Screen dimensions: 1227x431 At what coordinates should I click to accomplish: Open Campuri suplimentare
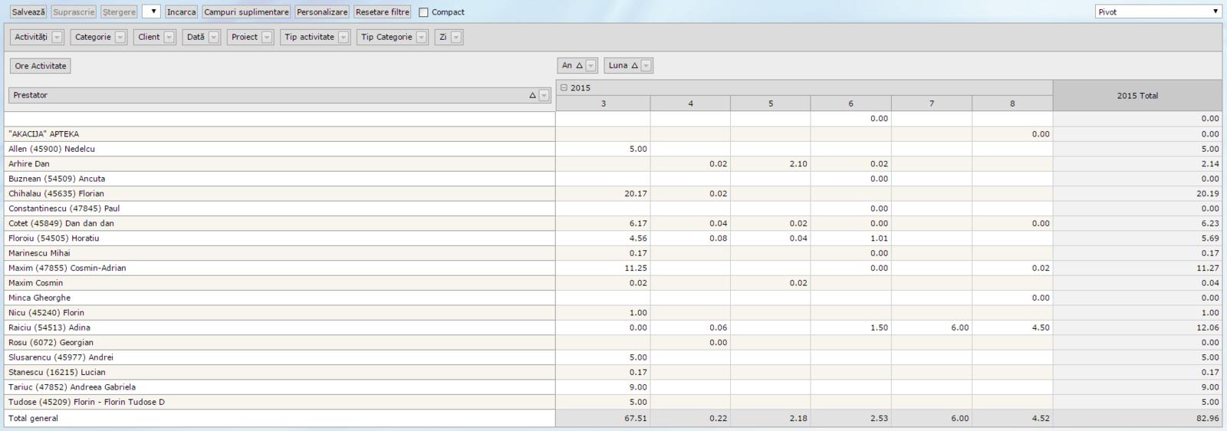246,12
